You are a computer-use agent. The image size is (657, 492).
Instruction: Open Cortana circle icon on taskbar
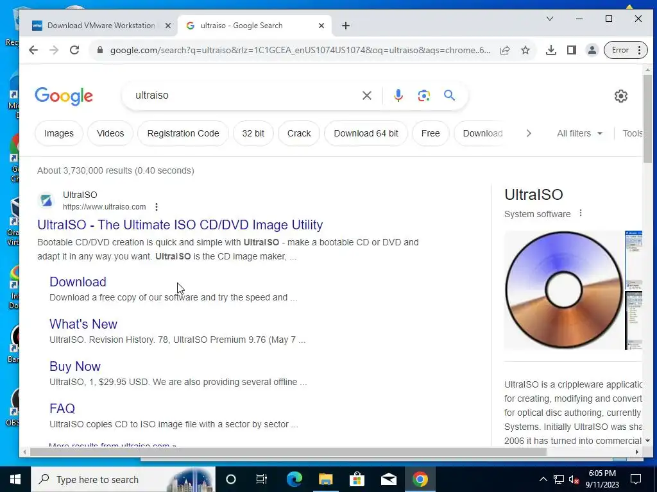(x=231, y=479)
